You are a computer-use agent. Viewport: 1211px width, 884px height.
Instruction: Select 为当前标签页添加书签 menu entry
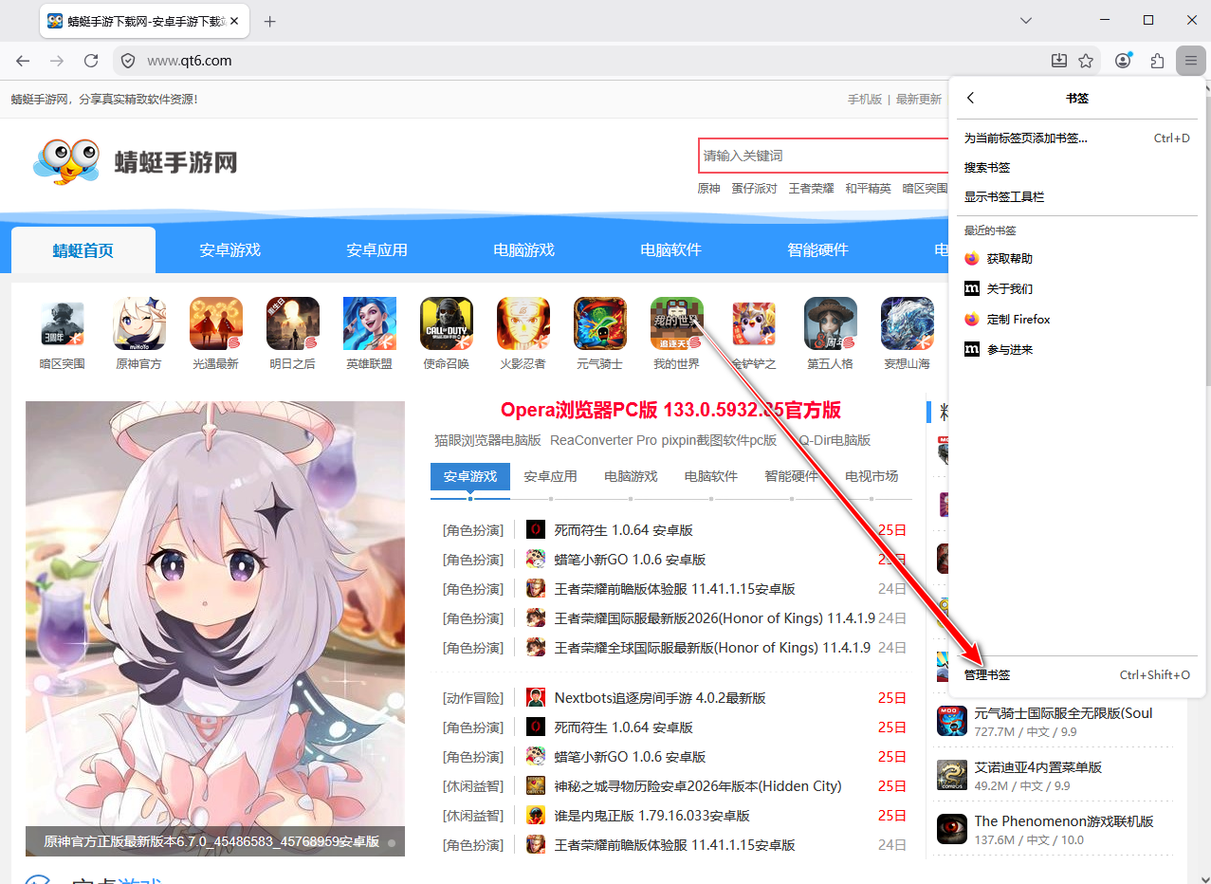[x=1076, y=138]
